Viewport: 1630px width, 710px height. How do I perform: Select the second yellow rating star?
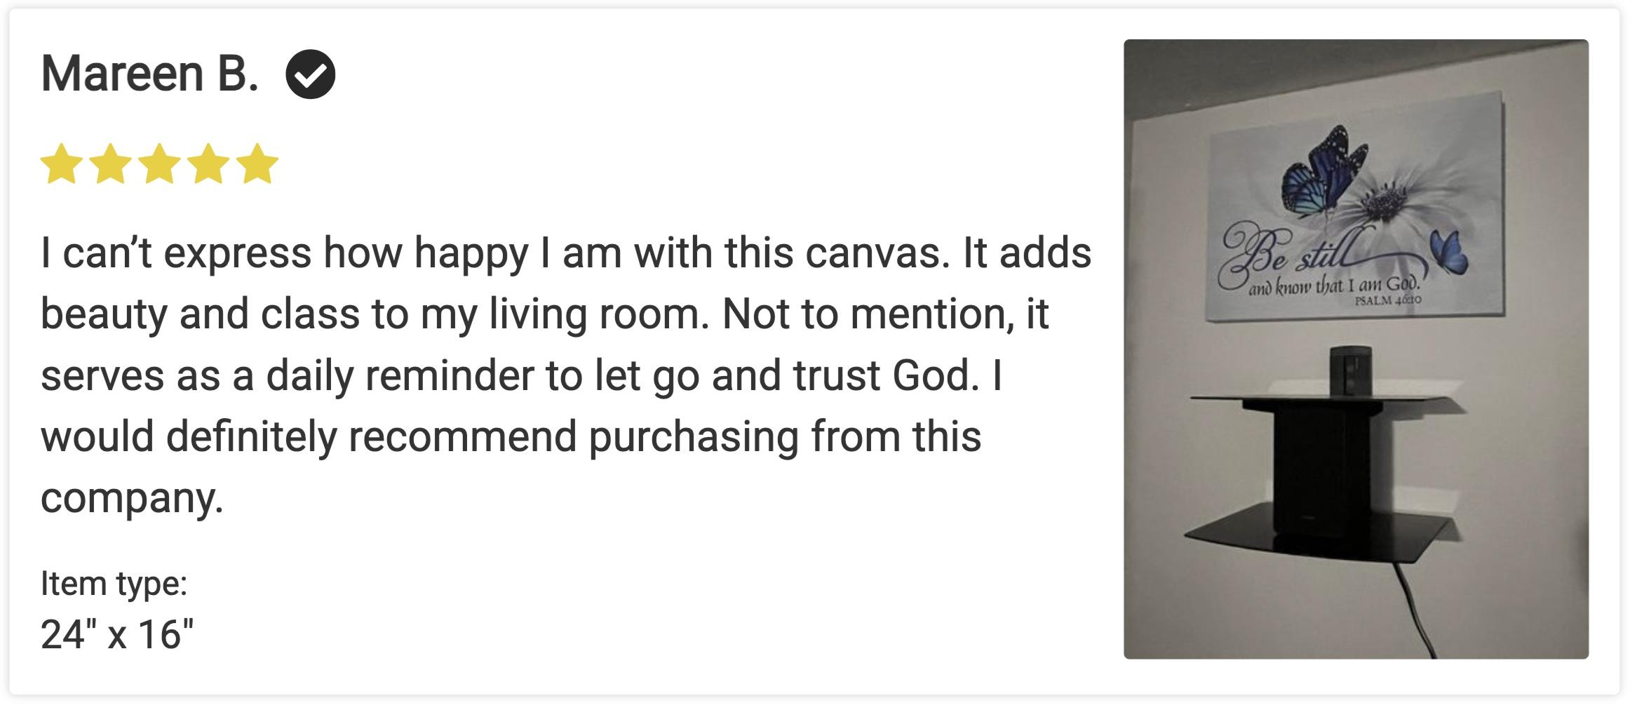111,163
